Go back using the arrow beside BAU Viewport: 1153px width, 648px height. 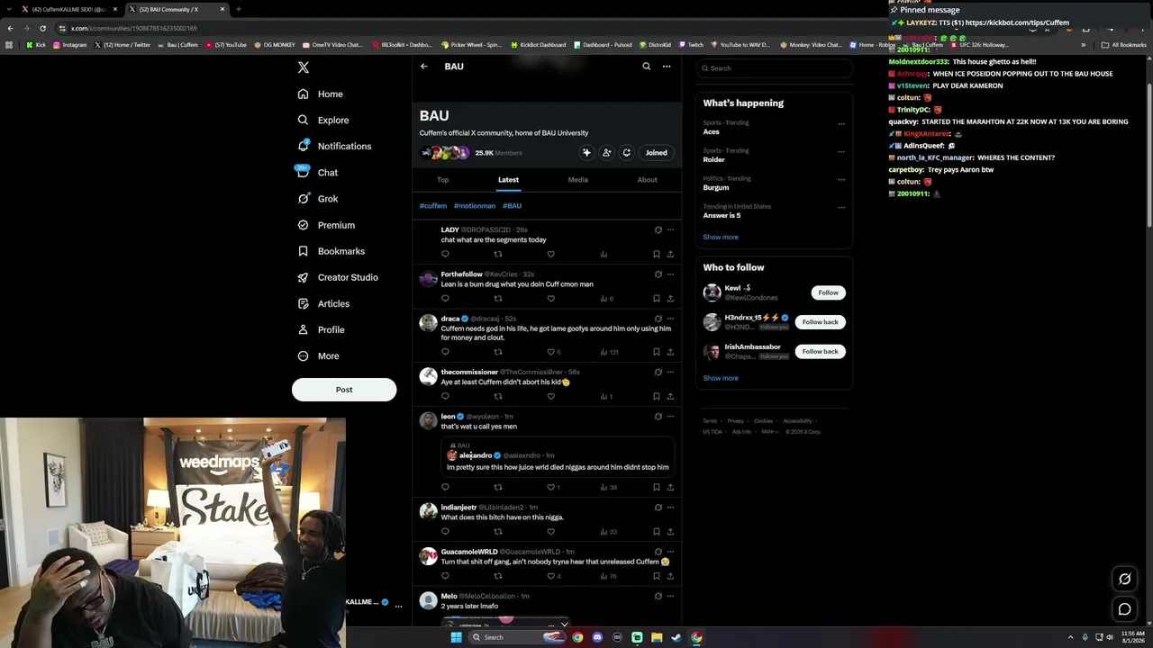tap(424, 67)
